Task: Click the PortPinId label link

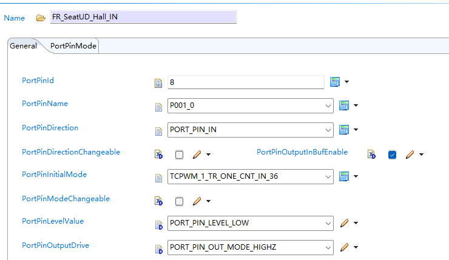Action: click(x=38, y=81)
